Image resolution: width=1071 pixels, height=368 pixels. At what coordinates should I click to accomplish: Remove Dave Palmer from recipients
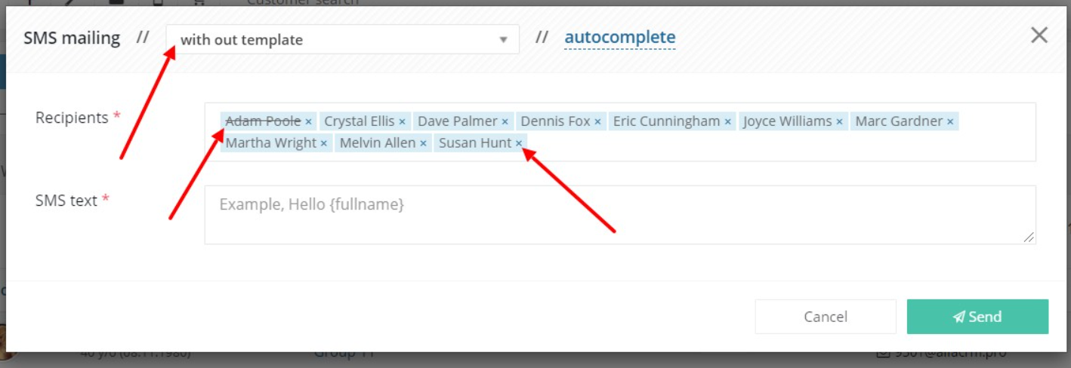[505, 121]
